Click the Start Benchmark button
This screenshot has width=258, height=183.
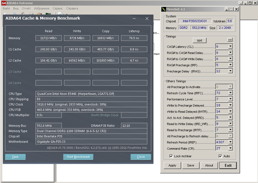click(x=78, y=157)
